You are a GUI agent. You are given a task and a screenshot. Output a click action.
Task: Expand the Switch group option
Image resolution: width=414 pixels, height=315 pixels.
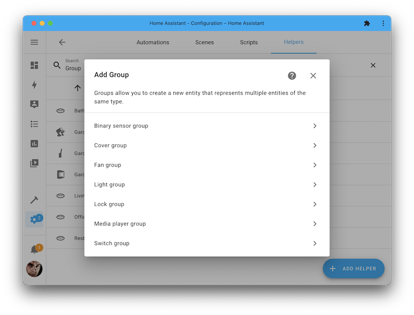206,243
